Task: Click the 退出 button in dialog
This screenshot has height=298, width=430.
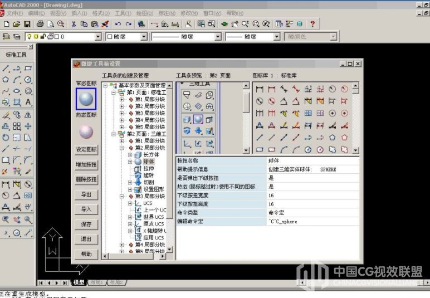Action: [86, 239]
